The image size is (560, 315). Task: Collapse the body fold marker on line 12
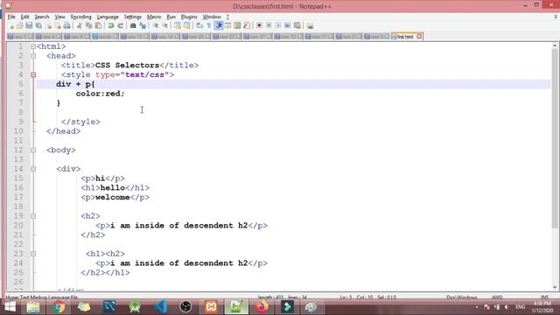click(x=33, y=150)
